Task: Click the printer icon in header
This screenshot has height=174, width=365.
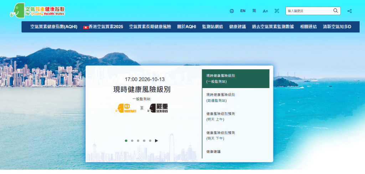Action: coord(232,11)
